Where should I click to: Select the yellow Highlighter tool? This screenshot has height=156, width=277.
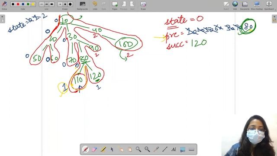pyautogui.click(x=103, y=149)
